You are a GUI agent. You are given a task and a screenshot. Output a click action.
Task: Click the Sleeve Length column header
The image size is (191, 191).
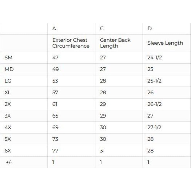pos(165,43)
